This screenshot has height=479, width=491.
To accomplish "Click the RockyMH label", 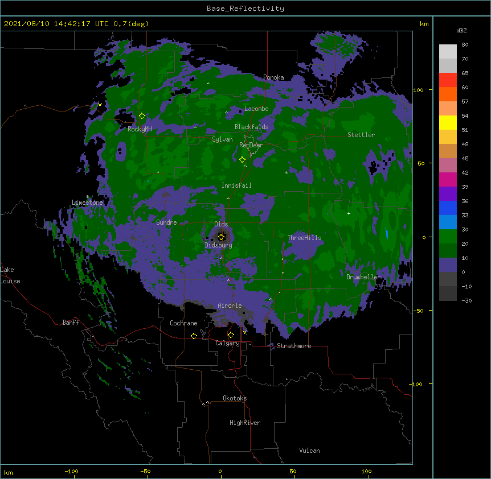I will pos(140,129).
